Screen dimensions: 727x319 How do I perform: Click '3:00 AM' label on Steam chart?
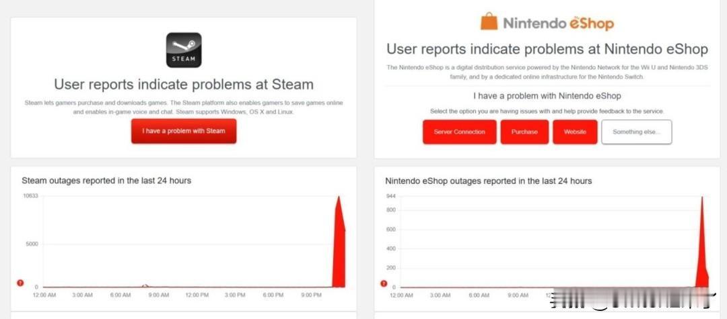click(83, 295)
